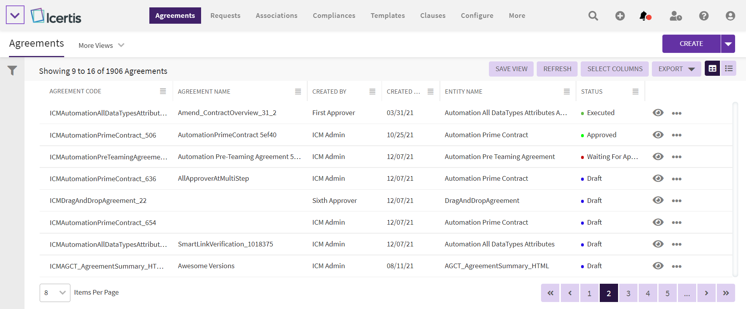Screen dimensions: 746x309
Task: Click the SELECT COLUMNS button
Action: [x=615, y=69]
